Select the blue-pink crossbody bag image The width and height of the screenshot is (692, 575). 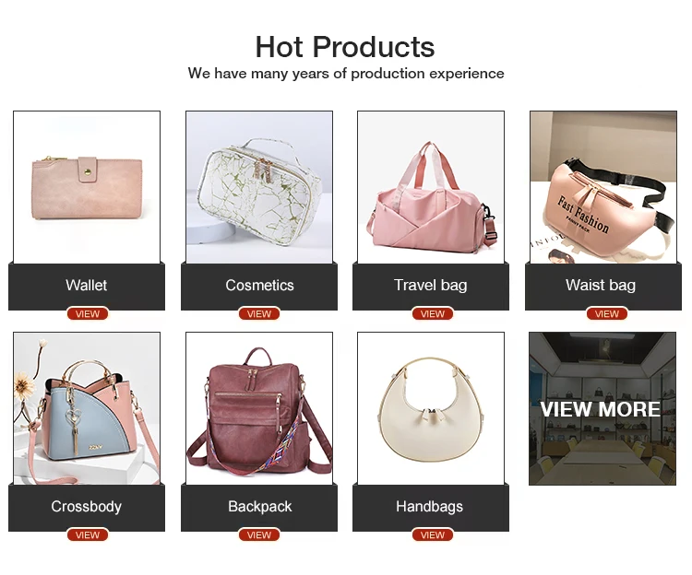tap(87, 408)
